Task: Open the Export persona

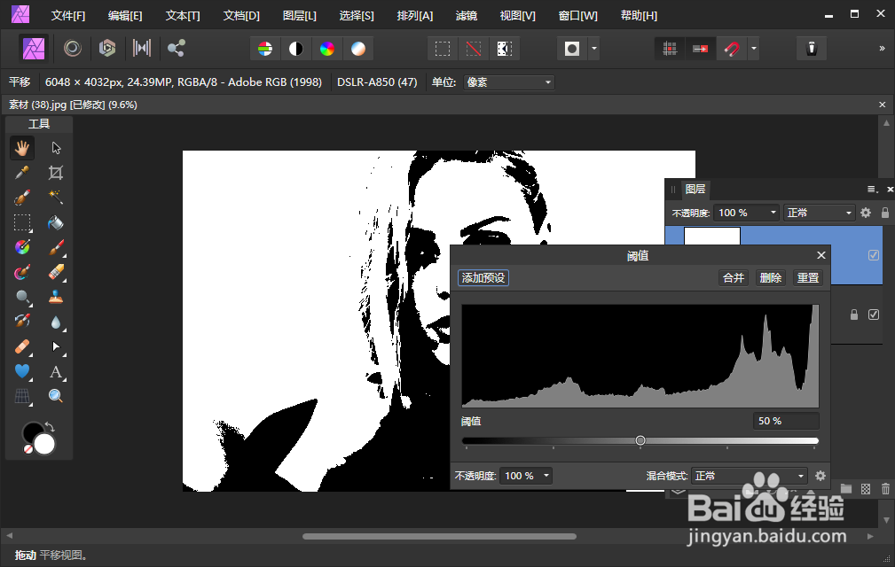Action: click(x=176, y=48)
